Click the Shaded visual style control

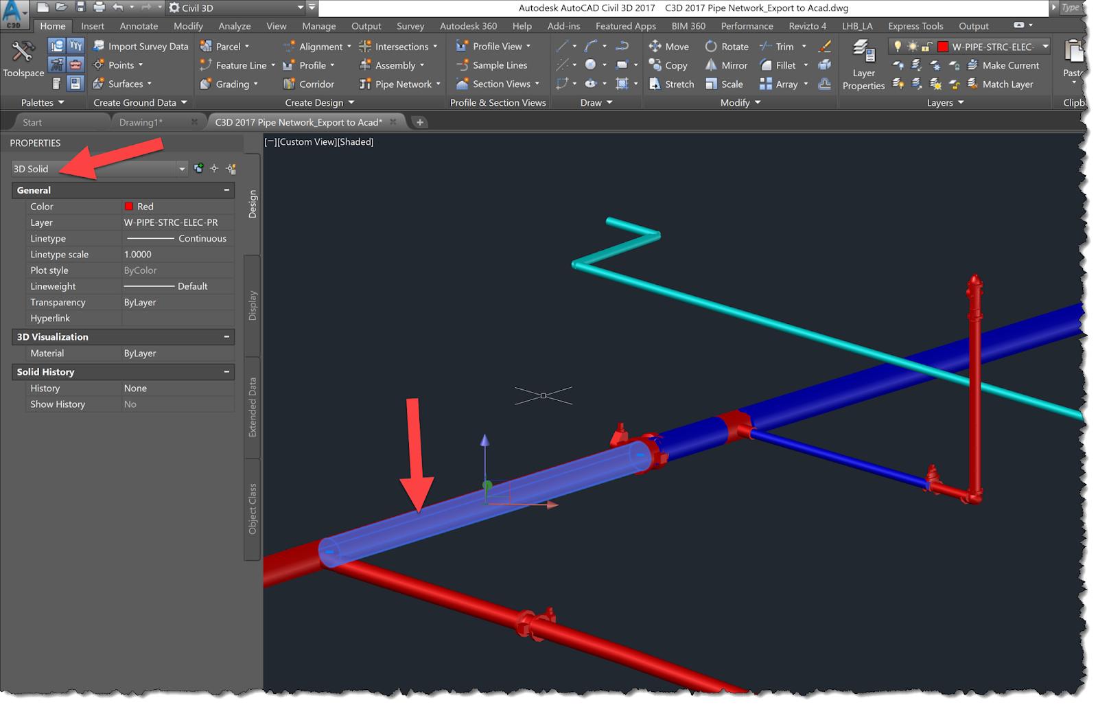[x=355, y=142]
